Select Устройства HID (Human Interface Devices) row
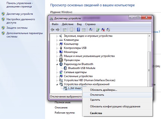The width and height of the screenshot is (161, 119). pos(90,80)
